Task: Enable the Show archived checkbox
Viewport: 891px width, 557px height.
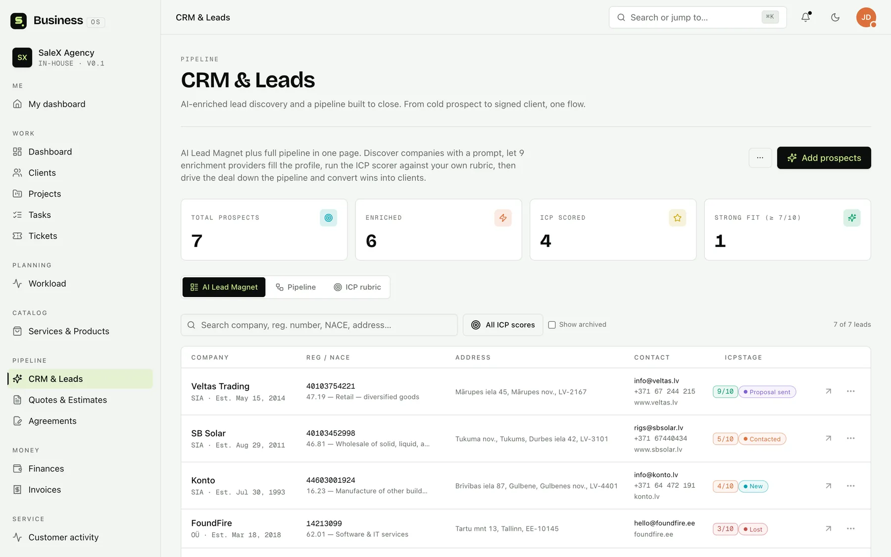Action: [x=552, y=325]
